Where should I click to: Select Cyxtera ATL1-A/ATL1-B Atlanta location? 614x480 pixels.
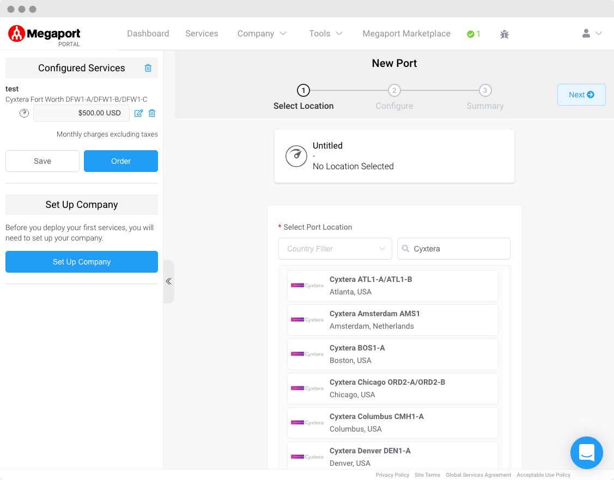pos(392,286)
